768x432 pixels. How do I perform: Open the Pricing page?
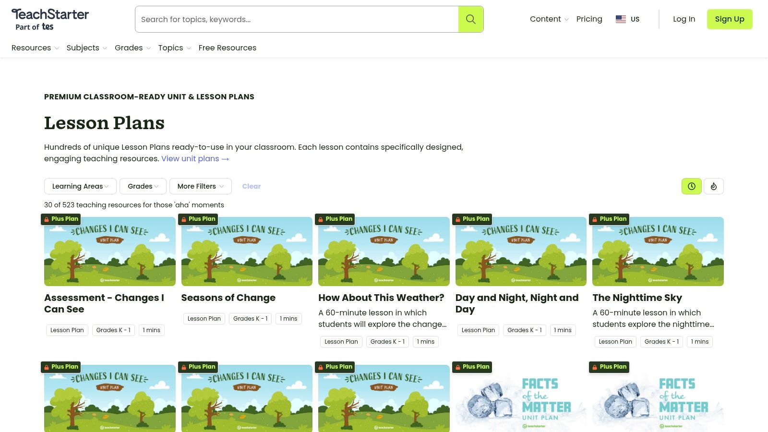589,19
